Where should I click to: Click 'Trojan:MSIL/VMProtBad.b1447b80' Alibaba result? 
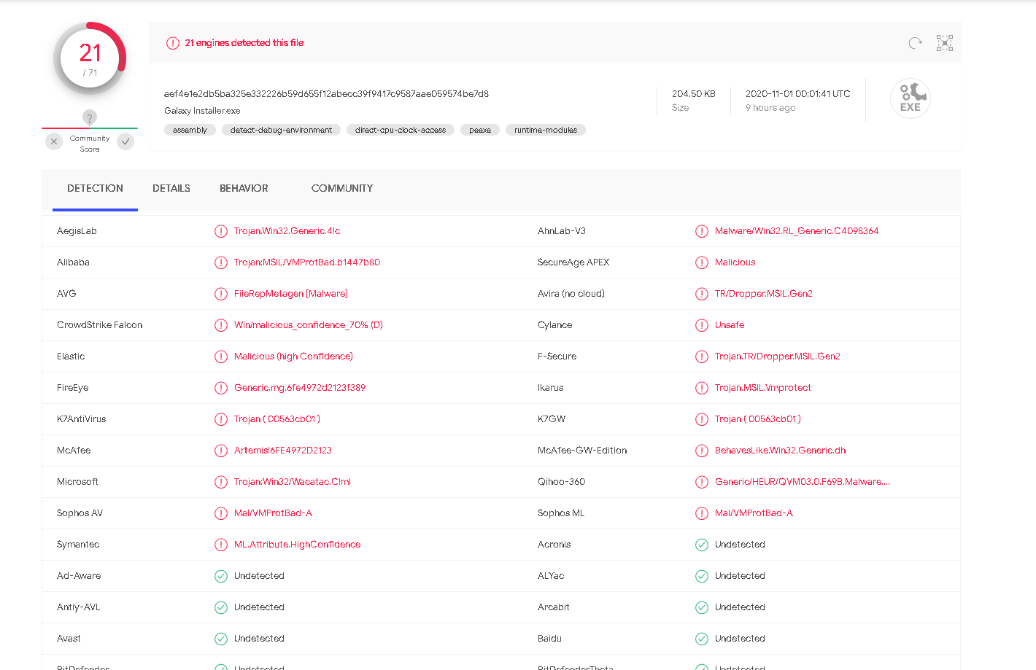[307, 262]
